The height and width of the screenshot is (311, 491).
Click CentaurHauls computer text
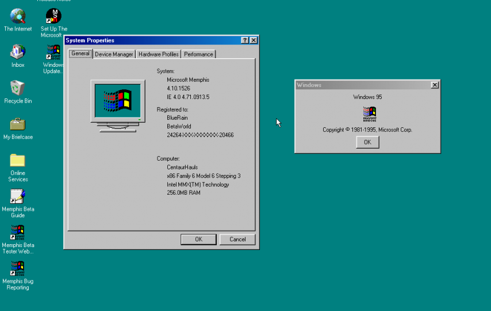pos(182,167)
